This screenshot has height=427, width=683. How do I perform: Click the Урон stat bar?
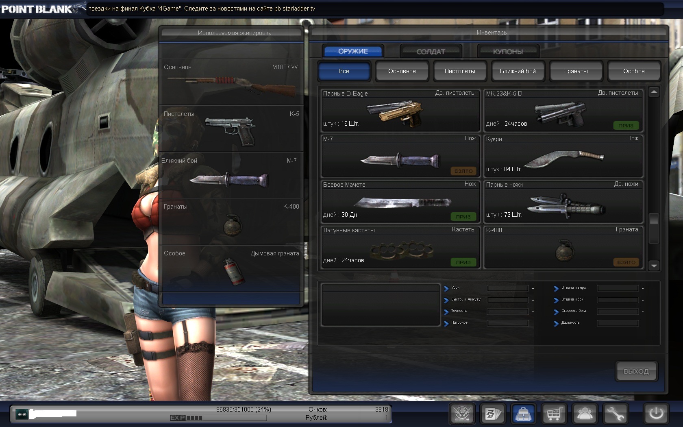click(508, 288)
